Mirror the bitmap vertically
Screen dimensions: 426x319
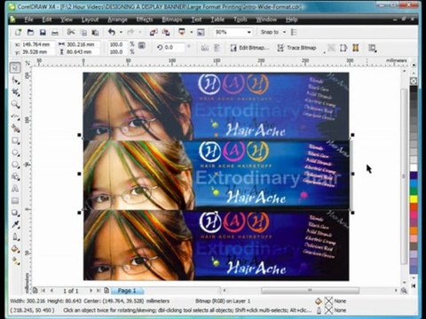(x=217, y=48)
